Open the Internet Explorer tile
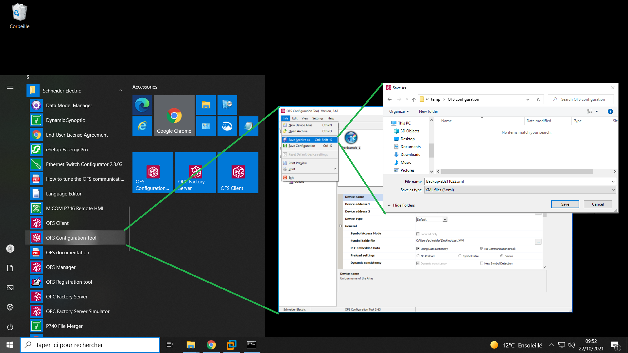628x353 pixels. point(142,126)
